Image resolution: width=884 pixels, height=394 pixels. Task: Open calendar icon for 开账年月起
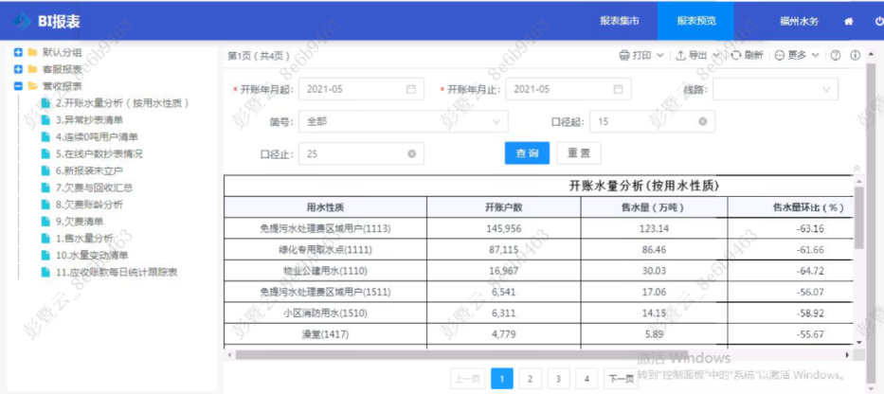(410, 89)
